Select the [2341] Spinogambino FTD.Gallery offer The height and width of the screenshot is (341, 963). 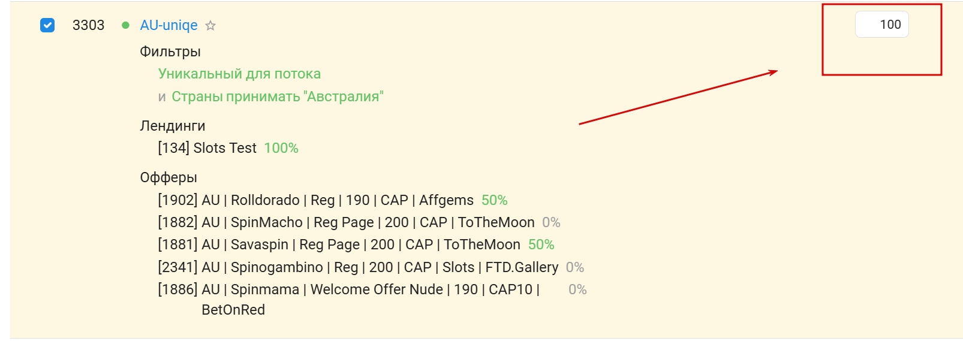pos(358,267)
